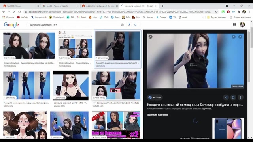Open rutor bookmark
This screenshot has height=142, width=253.
click(93, 17)
